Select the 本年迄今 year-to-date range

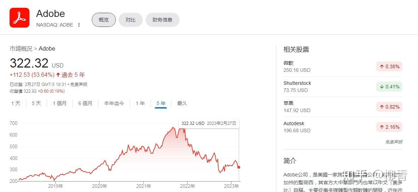pyautogui.click(x=114, y=103)
